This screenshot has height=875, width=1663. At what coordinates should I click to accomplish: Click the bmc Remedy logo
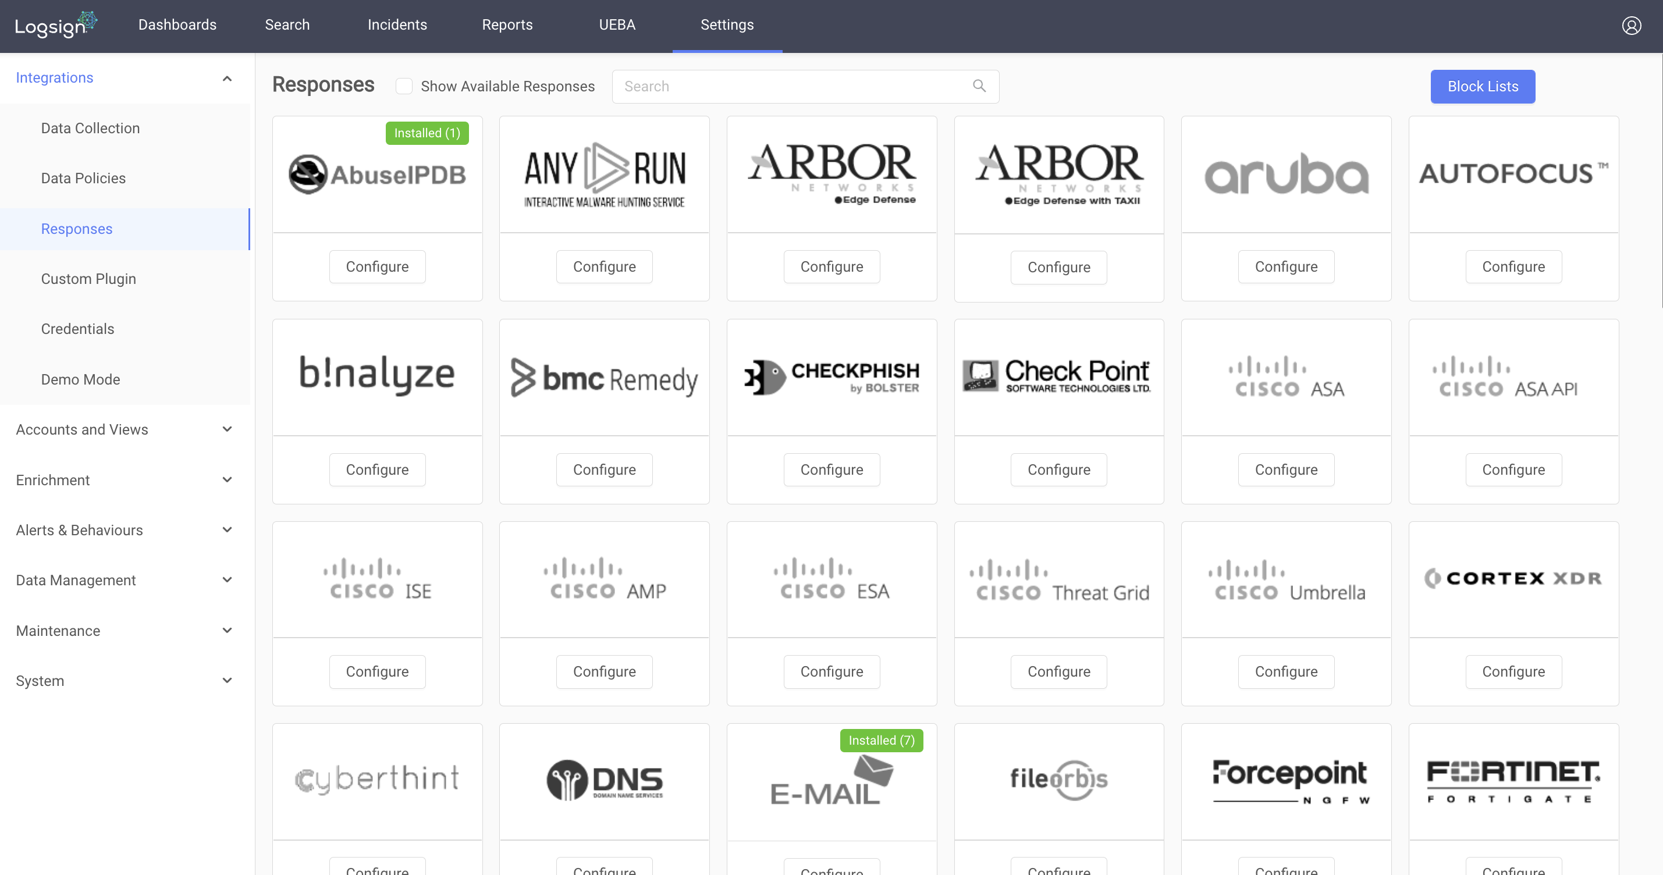point(604,378)
